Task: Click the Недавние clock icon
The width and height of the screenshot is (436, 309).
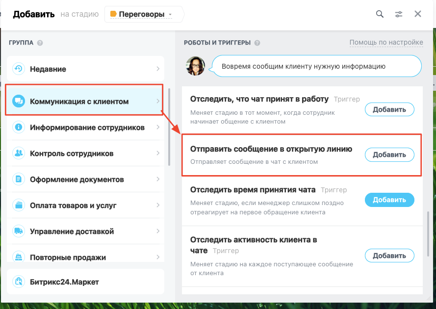Action: 19,69
